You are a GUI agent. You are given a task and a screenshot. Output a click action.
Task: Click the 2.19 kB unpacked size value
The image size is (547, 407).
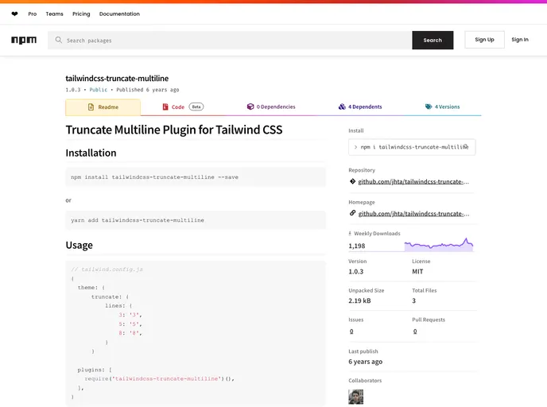pos(359,300)
